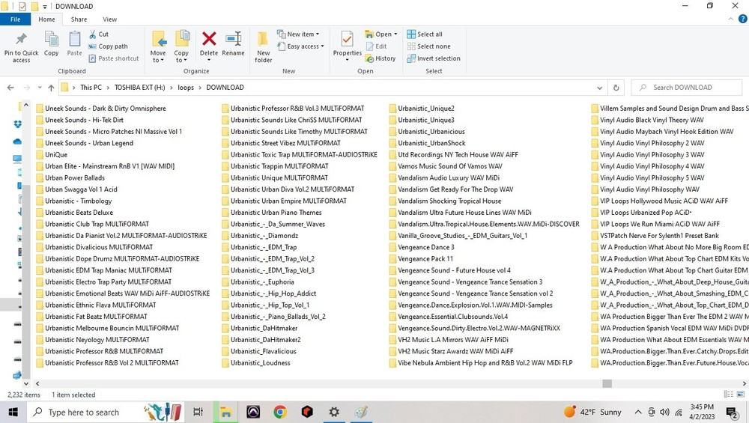The image size is (749, 423).
Task: Create a New folder
Action: pyautogui.click(x=263, y=46)
